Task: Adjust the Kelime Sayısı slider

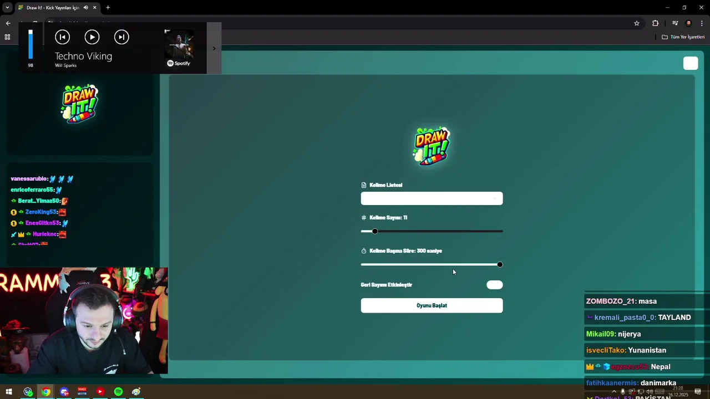Action: coord(432,231)
